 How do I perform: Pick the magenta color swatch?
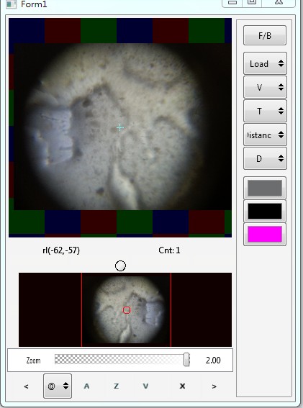coord(265,234)
